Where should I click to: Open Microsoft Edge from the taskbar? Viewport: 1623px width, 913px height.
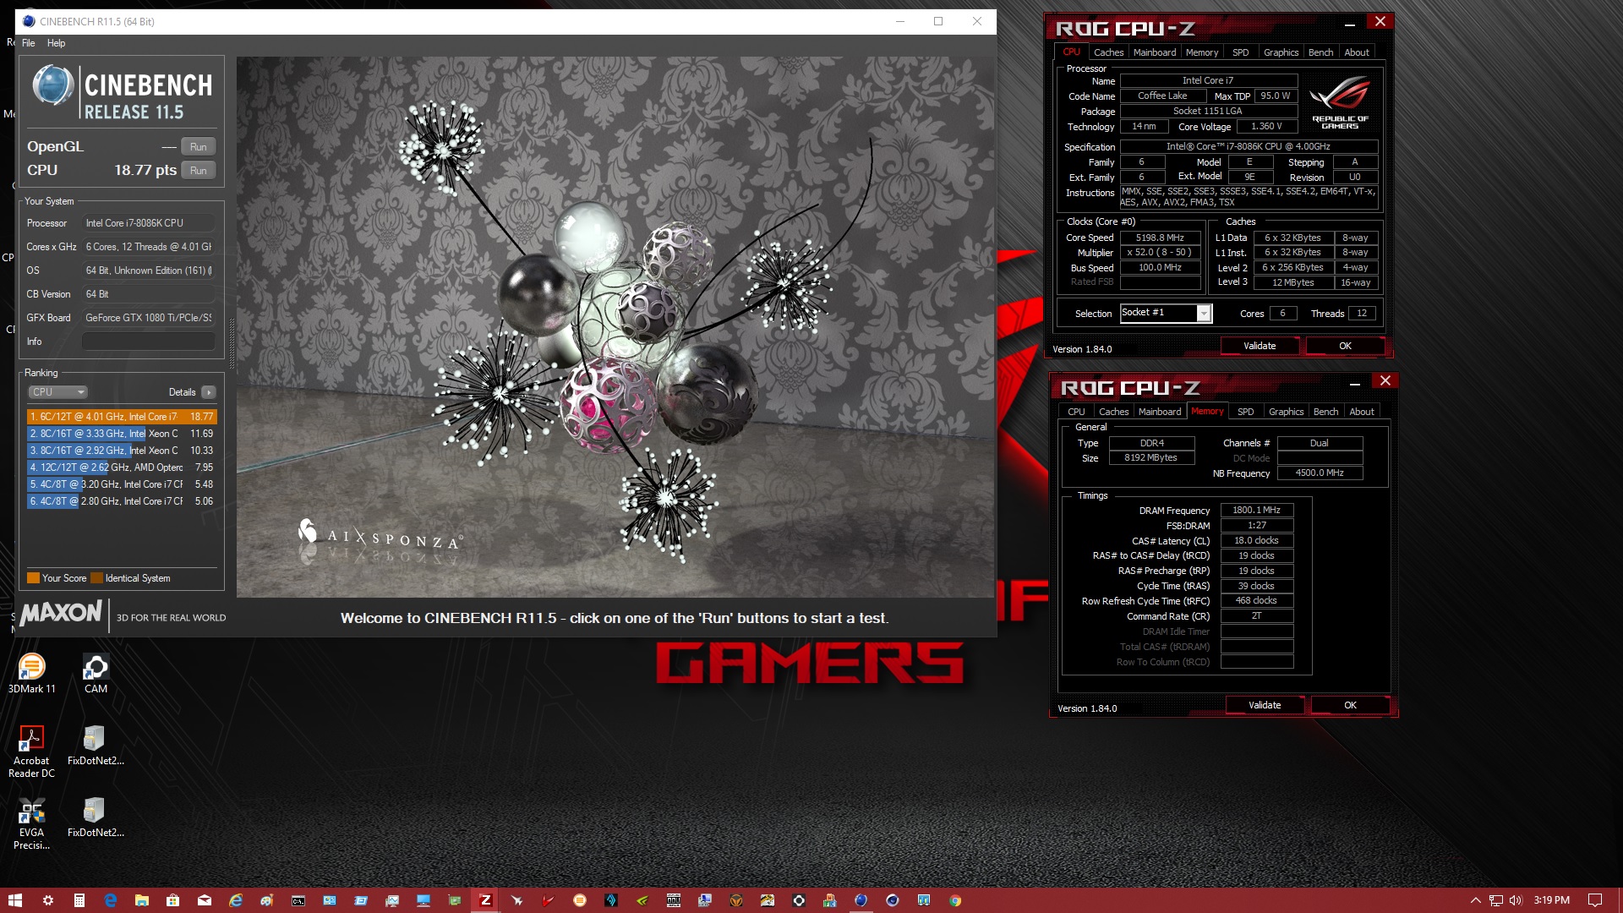110,900
